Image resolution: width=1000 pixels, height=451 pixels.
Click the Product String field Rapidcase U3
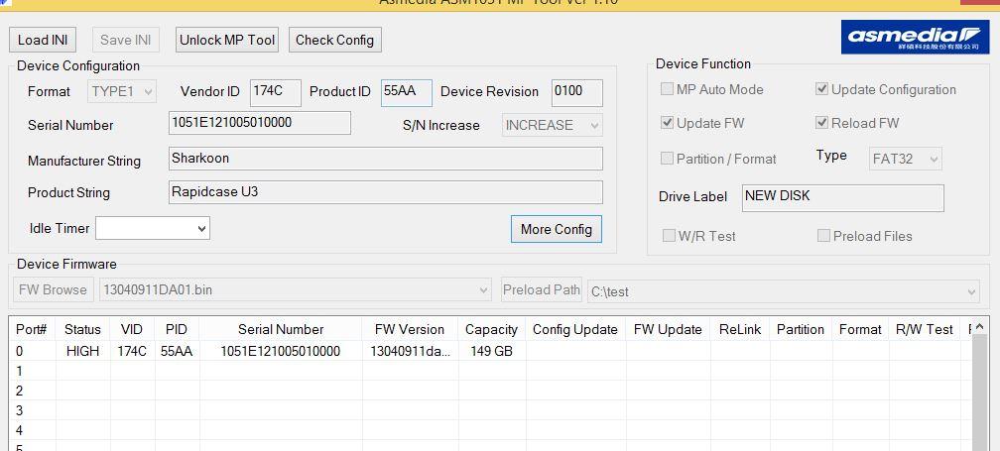click(386, 192)
